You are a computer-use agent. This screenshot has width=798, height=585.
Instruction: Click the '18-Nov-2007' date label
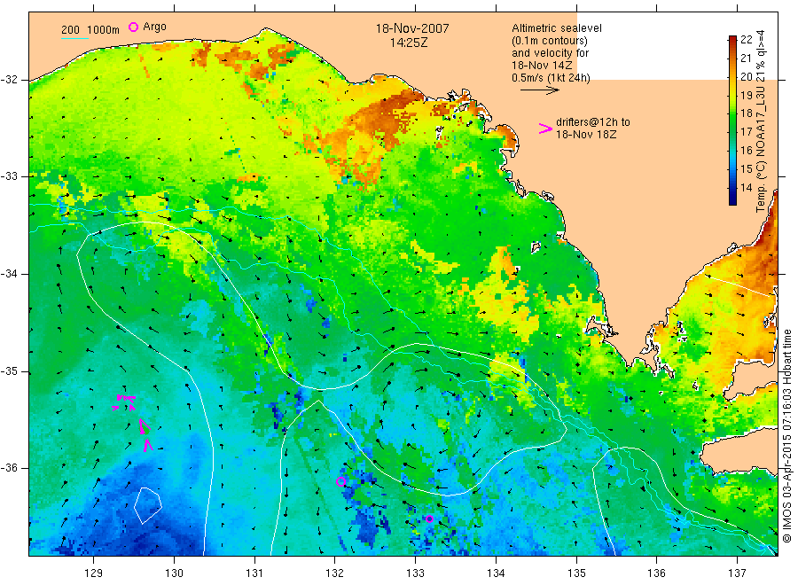[412, 28]
